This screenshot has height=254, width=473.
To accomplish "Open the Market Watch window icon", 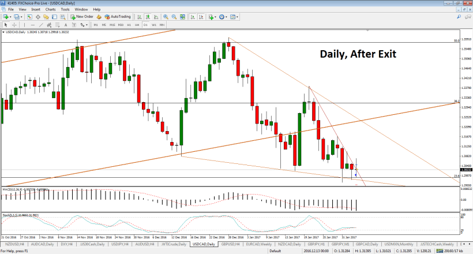I will 29,17.
